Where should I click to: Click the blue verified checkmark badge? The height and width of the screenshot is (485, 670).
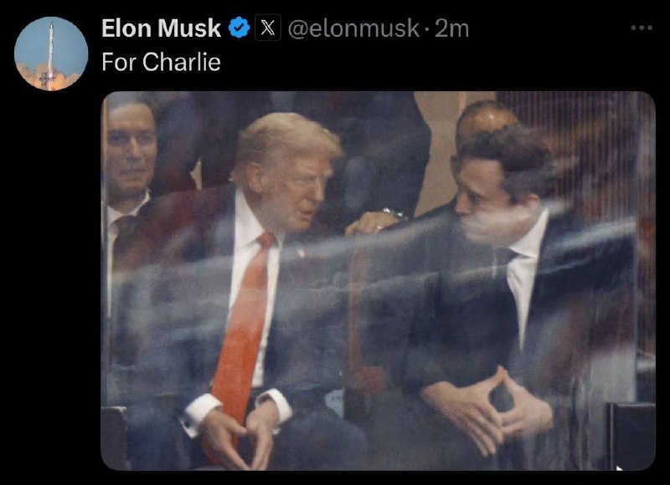point(240,28)
